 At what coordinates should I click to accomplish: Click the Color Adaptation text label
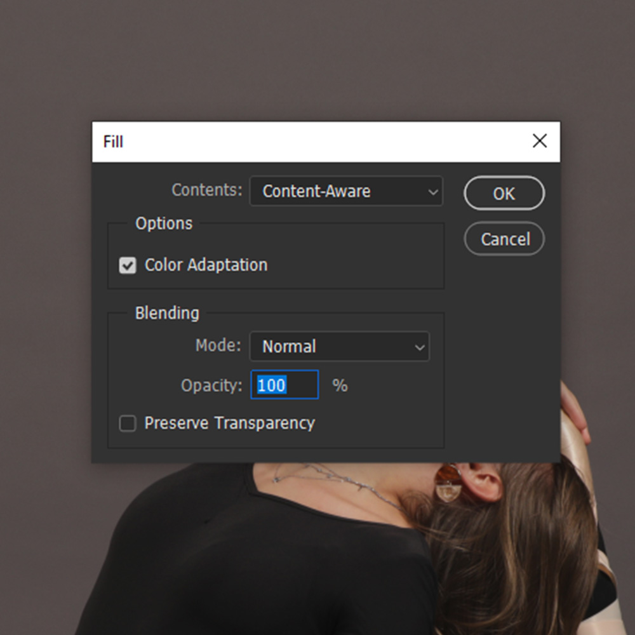[x=206, y=265]
